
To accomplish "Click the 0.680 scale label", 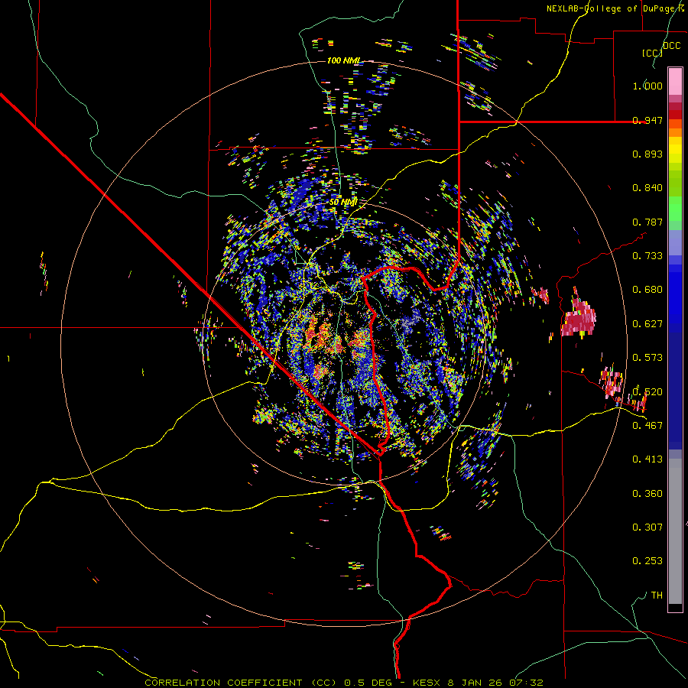I will (647, 290).
